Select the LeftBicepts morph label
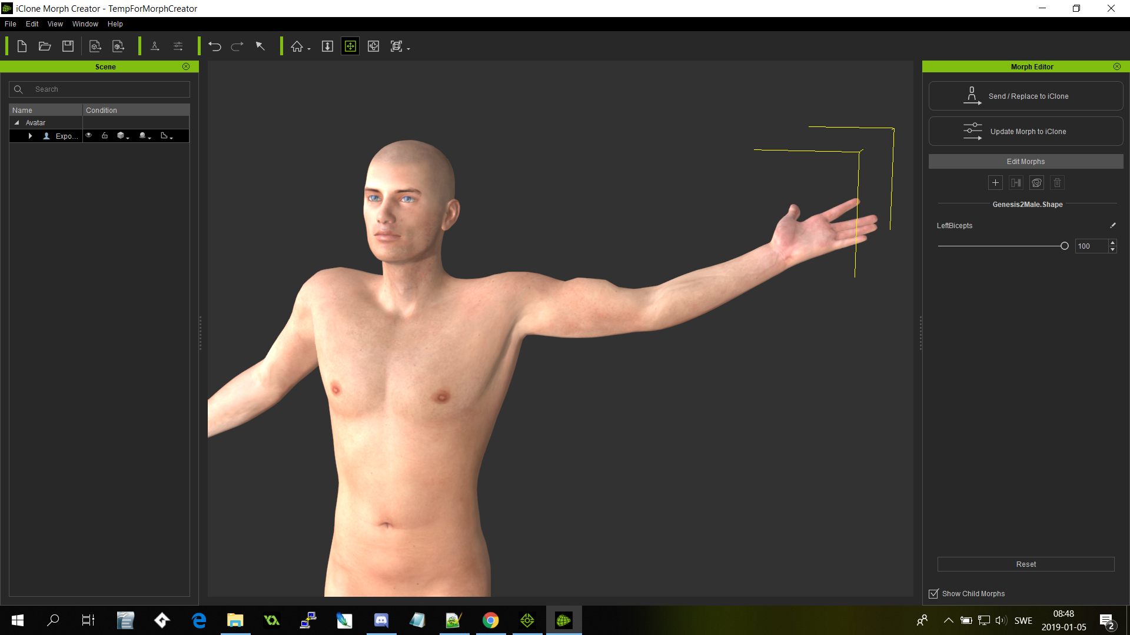The height and width of the screenshot is (635, 1130). [955, 226]
